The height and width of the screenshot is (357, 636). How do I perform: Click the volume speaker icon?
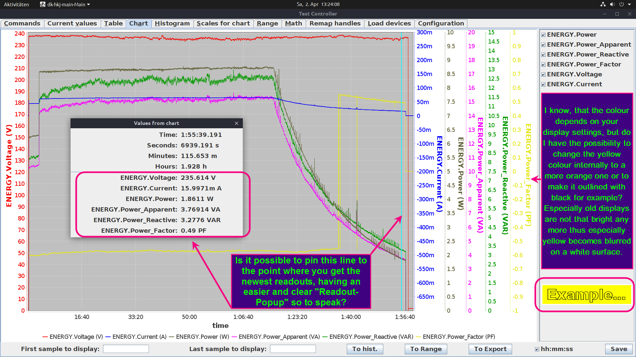click(612, 4)
